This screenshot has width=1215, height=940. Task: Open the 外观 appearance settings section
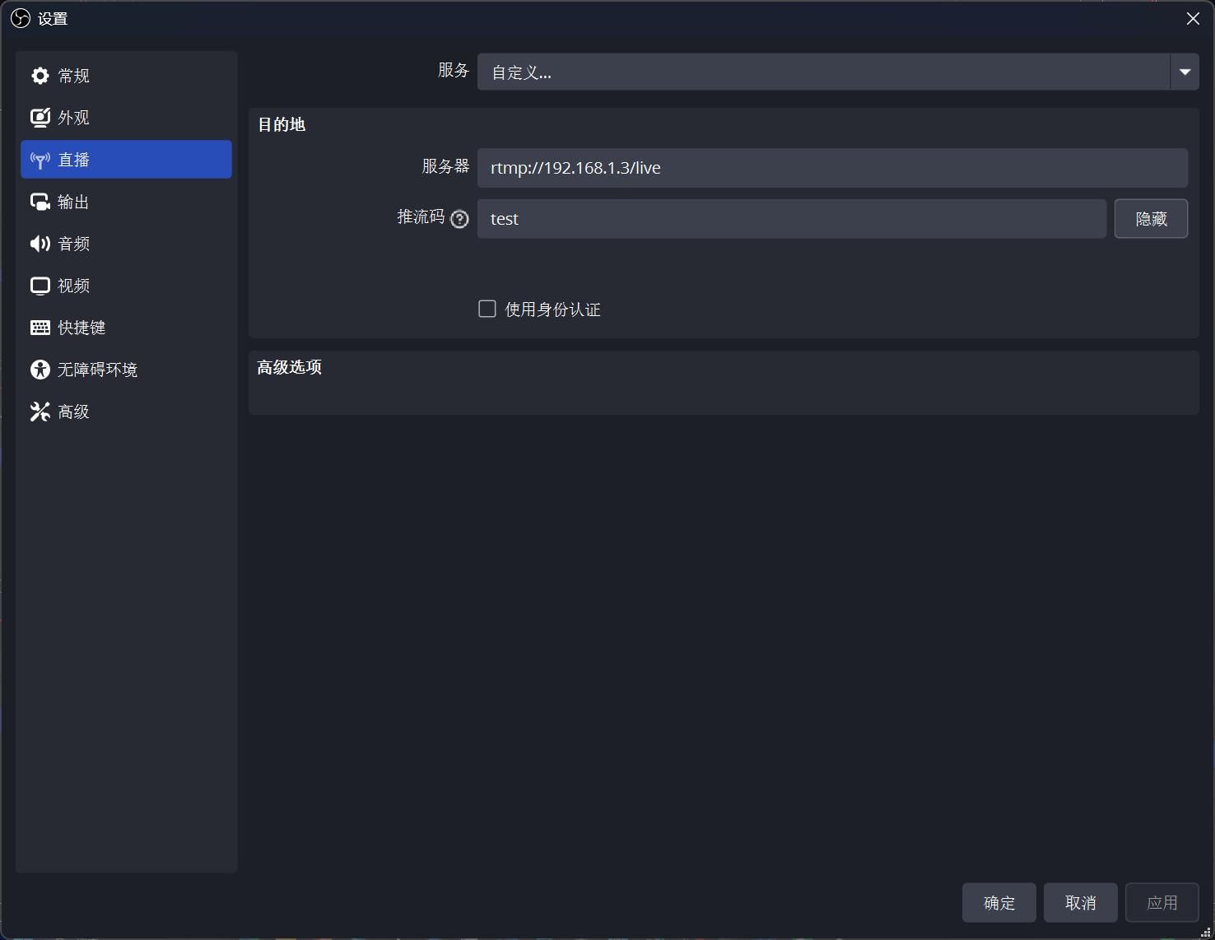pyautogui.click(x=126, y=118)
